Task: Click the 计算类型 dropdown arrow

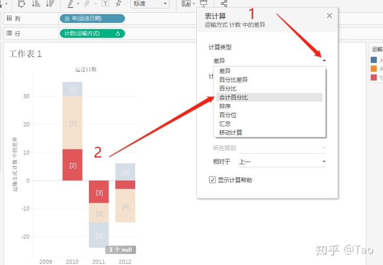Action: pos(324,61)
